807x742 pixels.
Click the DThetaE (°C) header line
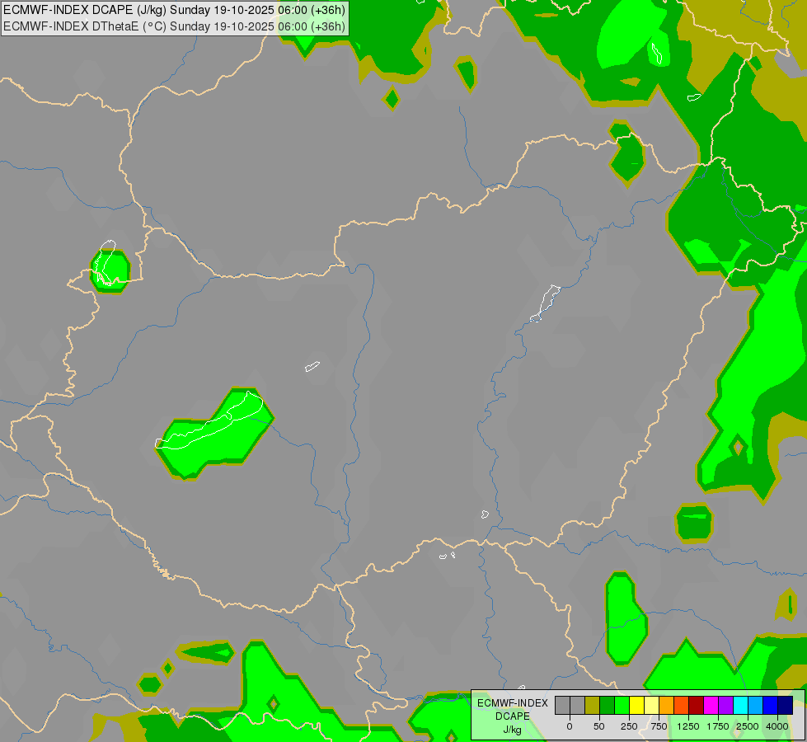point(175,26)
